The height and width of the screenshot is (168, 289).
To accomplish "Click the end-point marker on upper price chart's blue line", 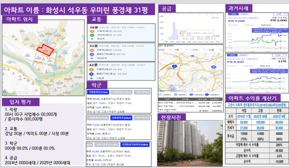I will (281, 35).
